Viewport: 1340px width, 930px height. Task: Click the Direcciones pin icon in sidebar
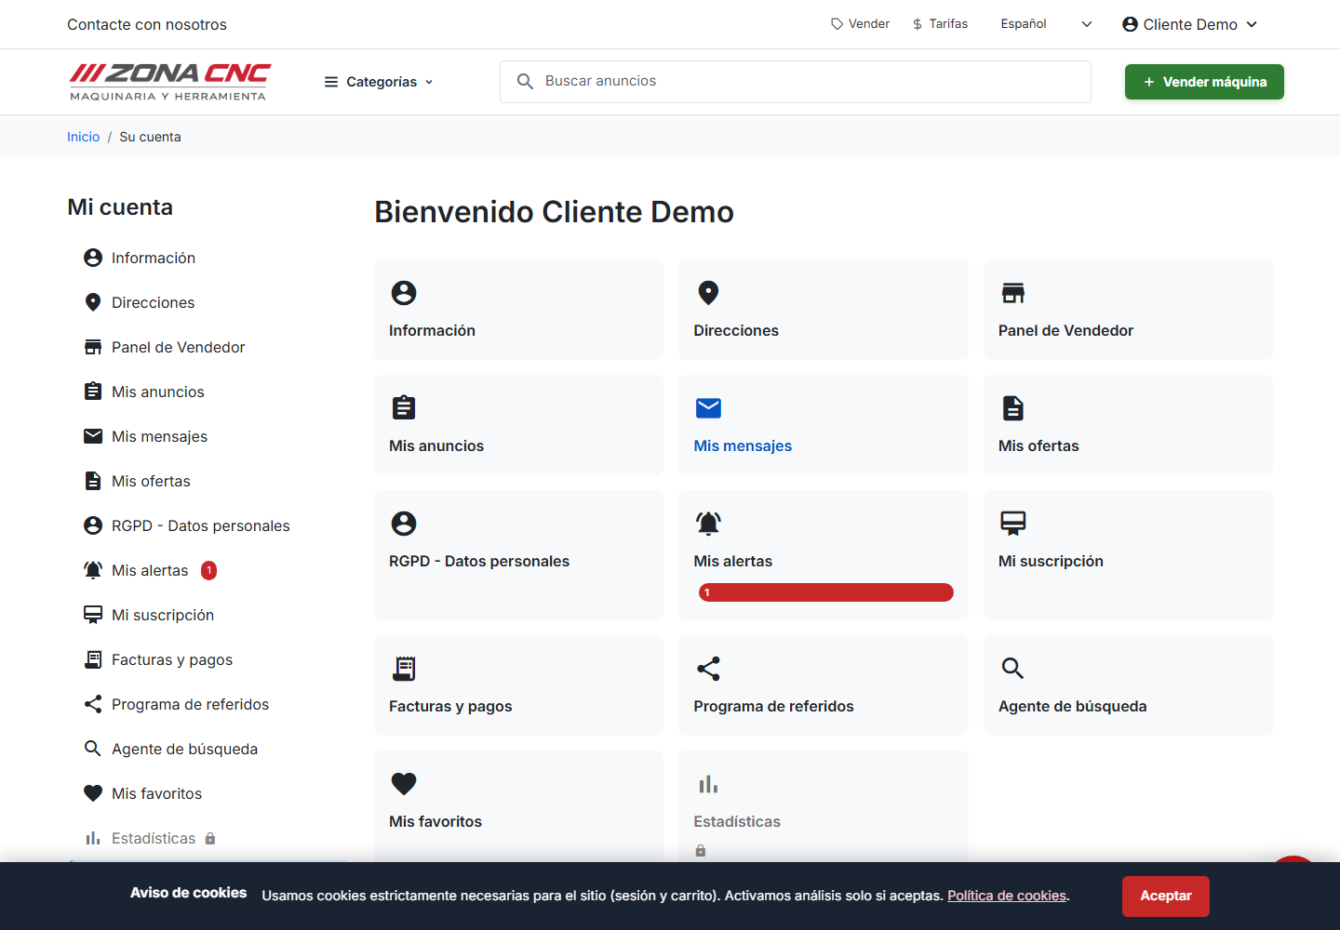(93, 302)
